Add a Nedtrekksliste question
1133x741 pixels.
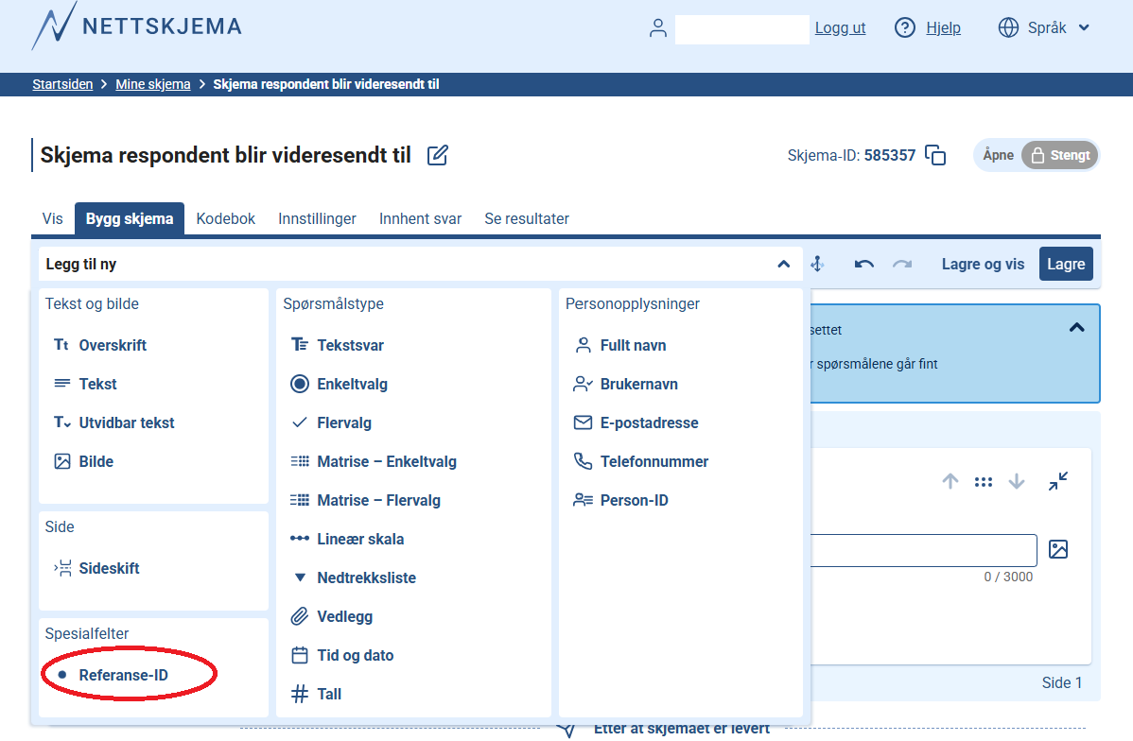coord(354,577)
